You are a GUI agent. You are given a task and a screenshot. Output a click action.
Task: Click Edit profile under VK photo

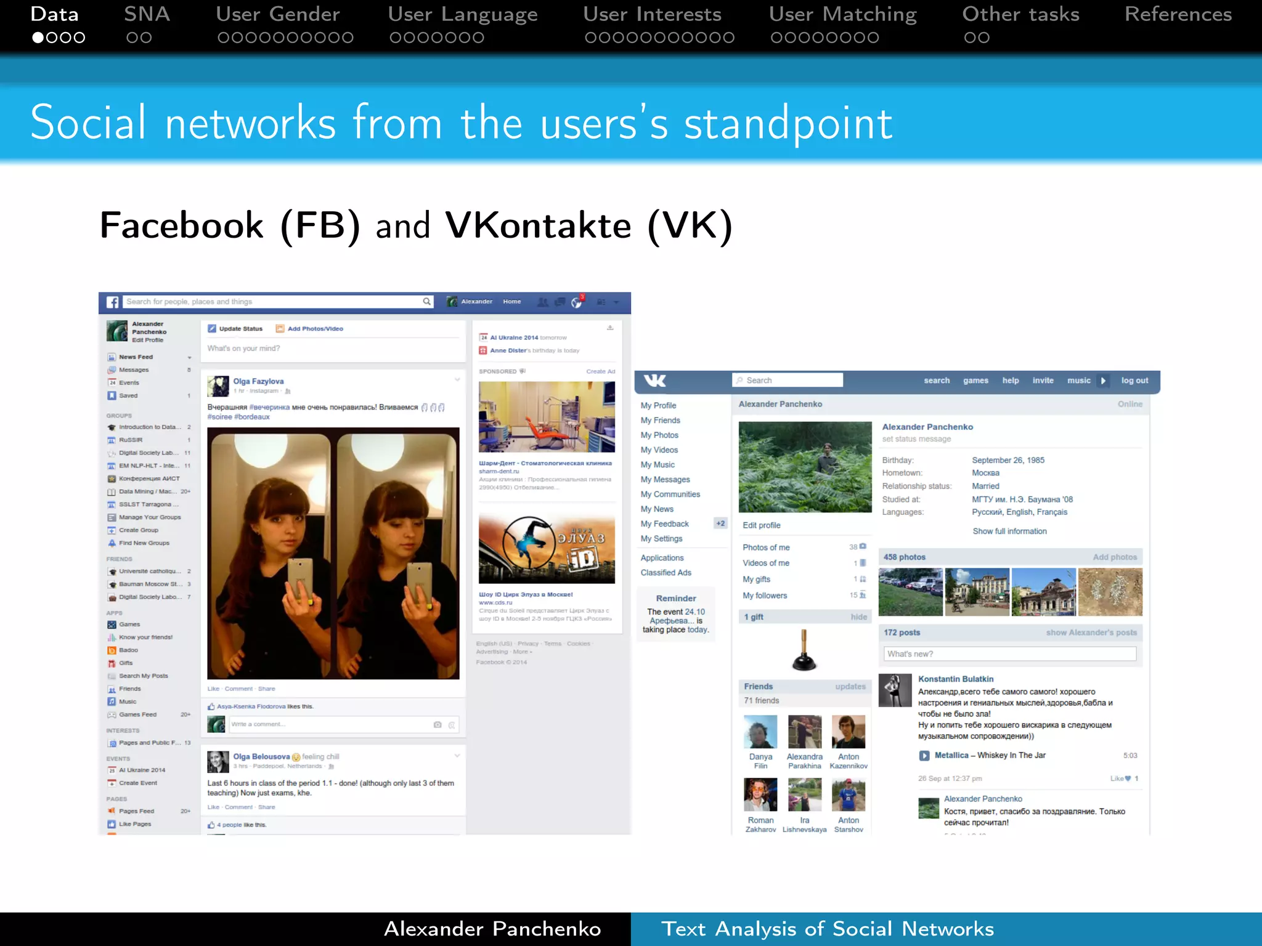click(x=761, y=525)
